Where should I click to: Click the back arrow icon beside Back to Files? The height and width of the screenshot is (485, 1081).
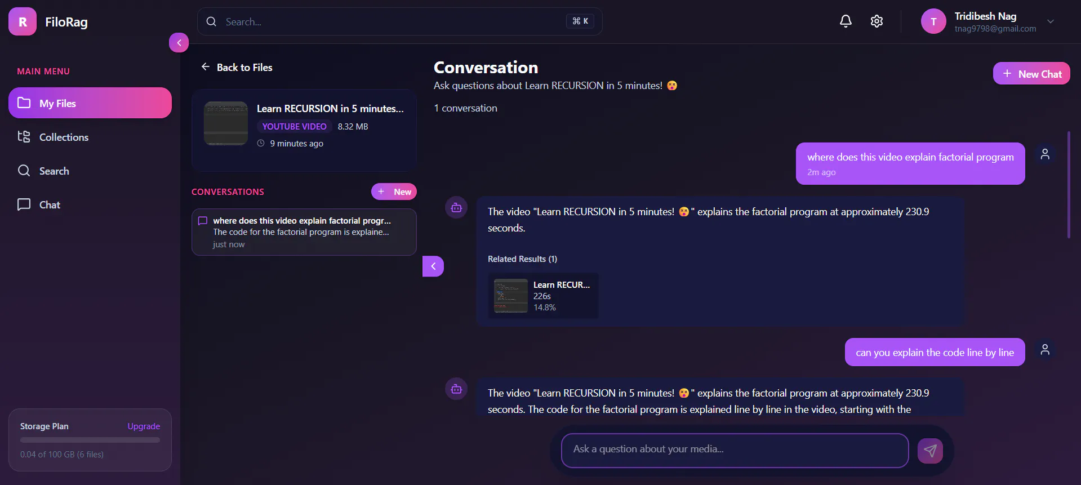(x=206, y=66)
